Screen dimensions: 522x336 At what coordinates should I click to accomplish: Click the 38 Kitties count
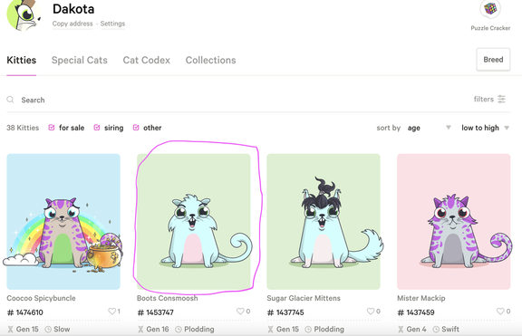(23, 128)
